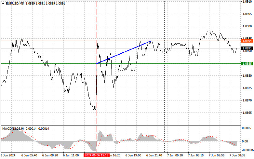
Task: Click the 6 Jun 08:20 time label
Action: tap(50, 155)
